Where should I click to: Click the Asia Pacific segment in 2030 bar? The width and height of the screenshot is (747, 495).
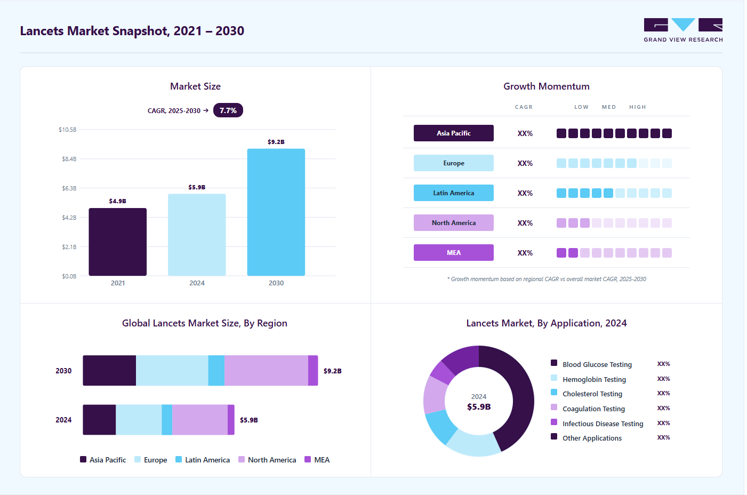pos(109,371)
